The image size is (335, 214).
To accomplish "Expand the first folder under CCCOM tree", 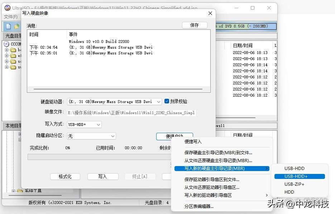I will click(6, 50).
